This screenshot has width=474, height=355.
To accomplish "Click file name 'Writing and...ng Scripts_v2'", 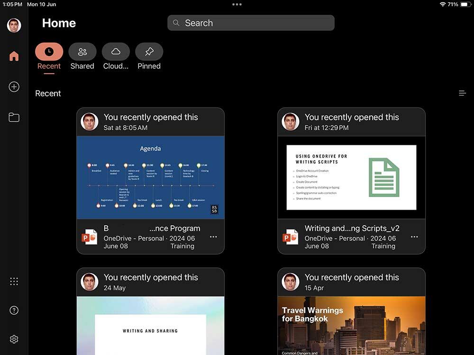I will pyautogui.click(x=352, y=229).
